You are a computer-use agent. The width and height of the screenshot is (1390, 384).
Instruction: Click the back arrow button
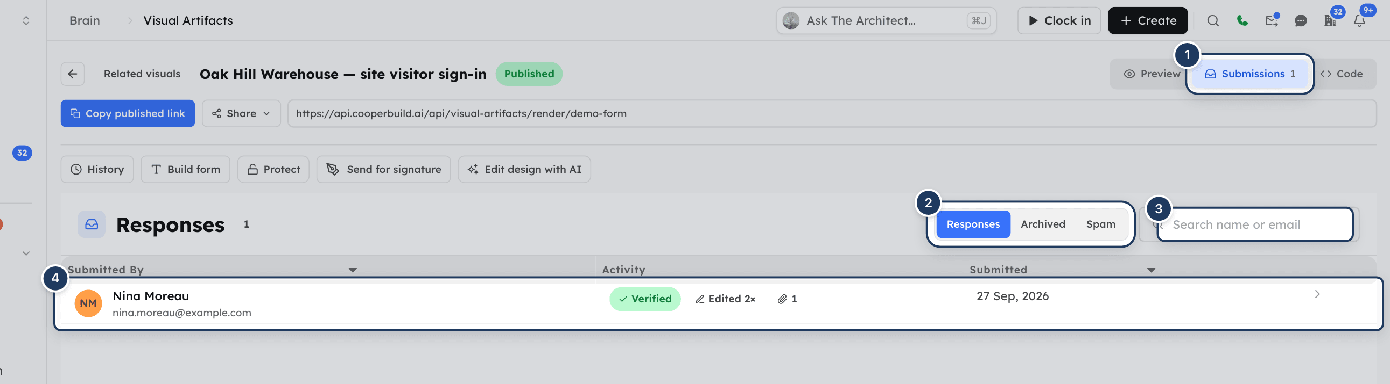[x=73, y=74]
